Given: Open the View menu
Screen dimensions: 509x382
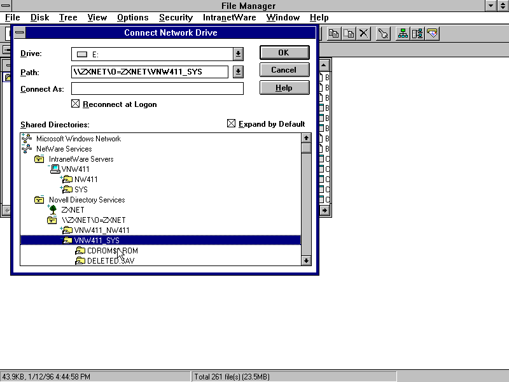Looking at the screenshot, I should tap(97, 18).
